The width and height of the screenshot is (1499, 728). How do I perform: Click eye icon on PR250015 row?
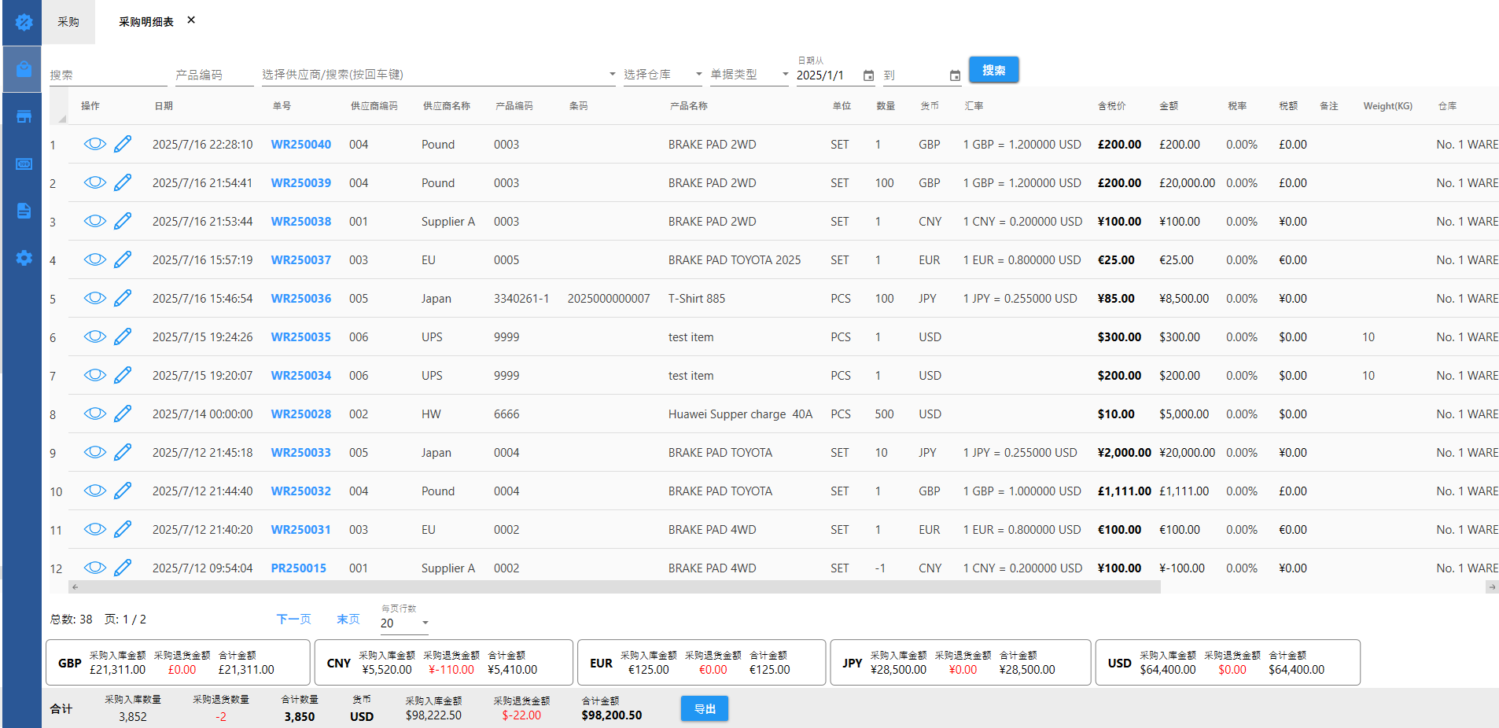click(x=94, y=568)
